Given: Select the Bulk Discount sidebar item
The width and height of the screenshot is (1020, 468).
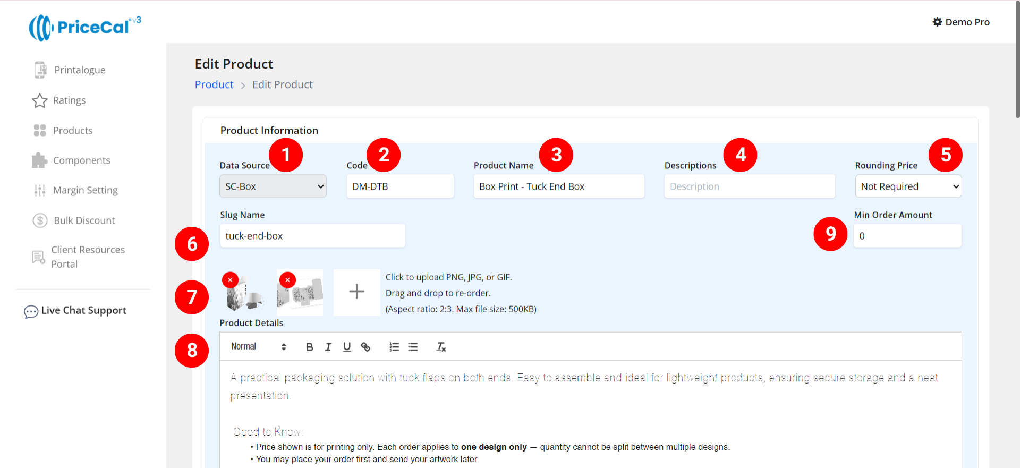Looking at the screenshot, I should click(x=84, y=220).
